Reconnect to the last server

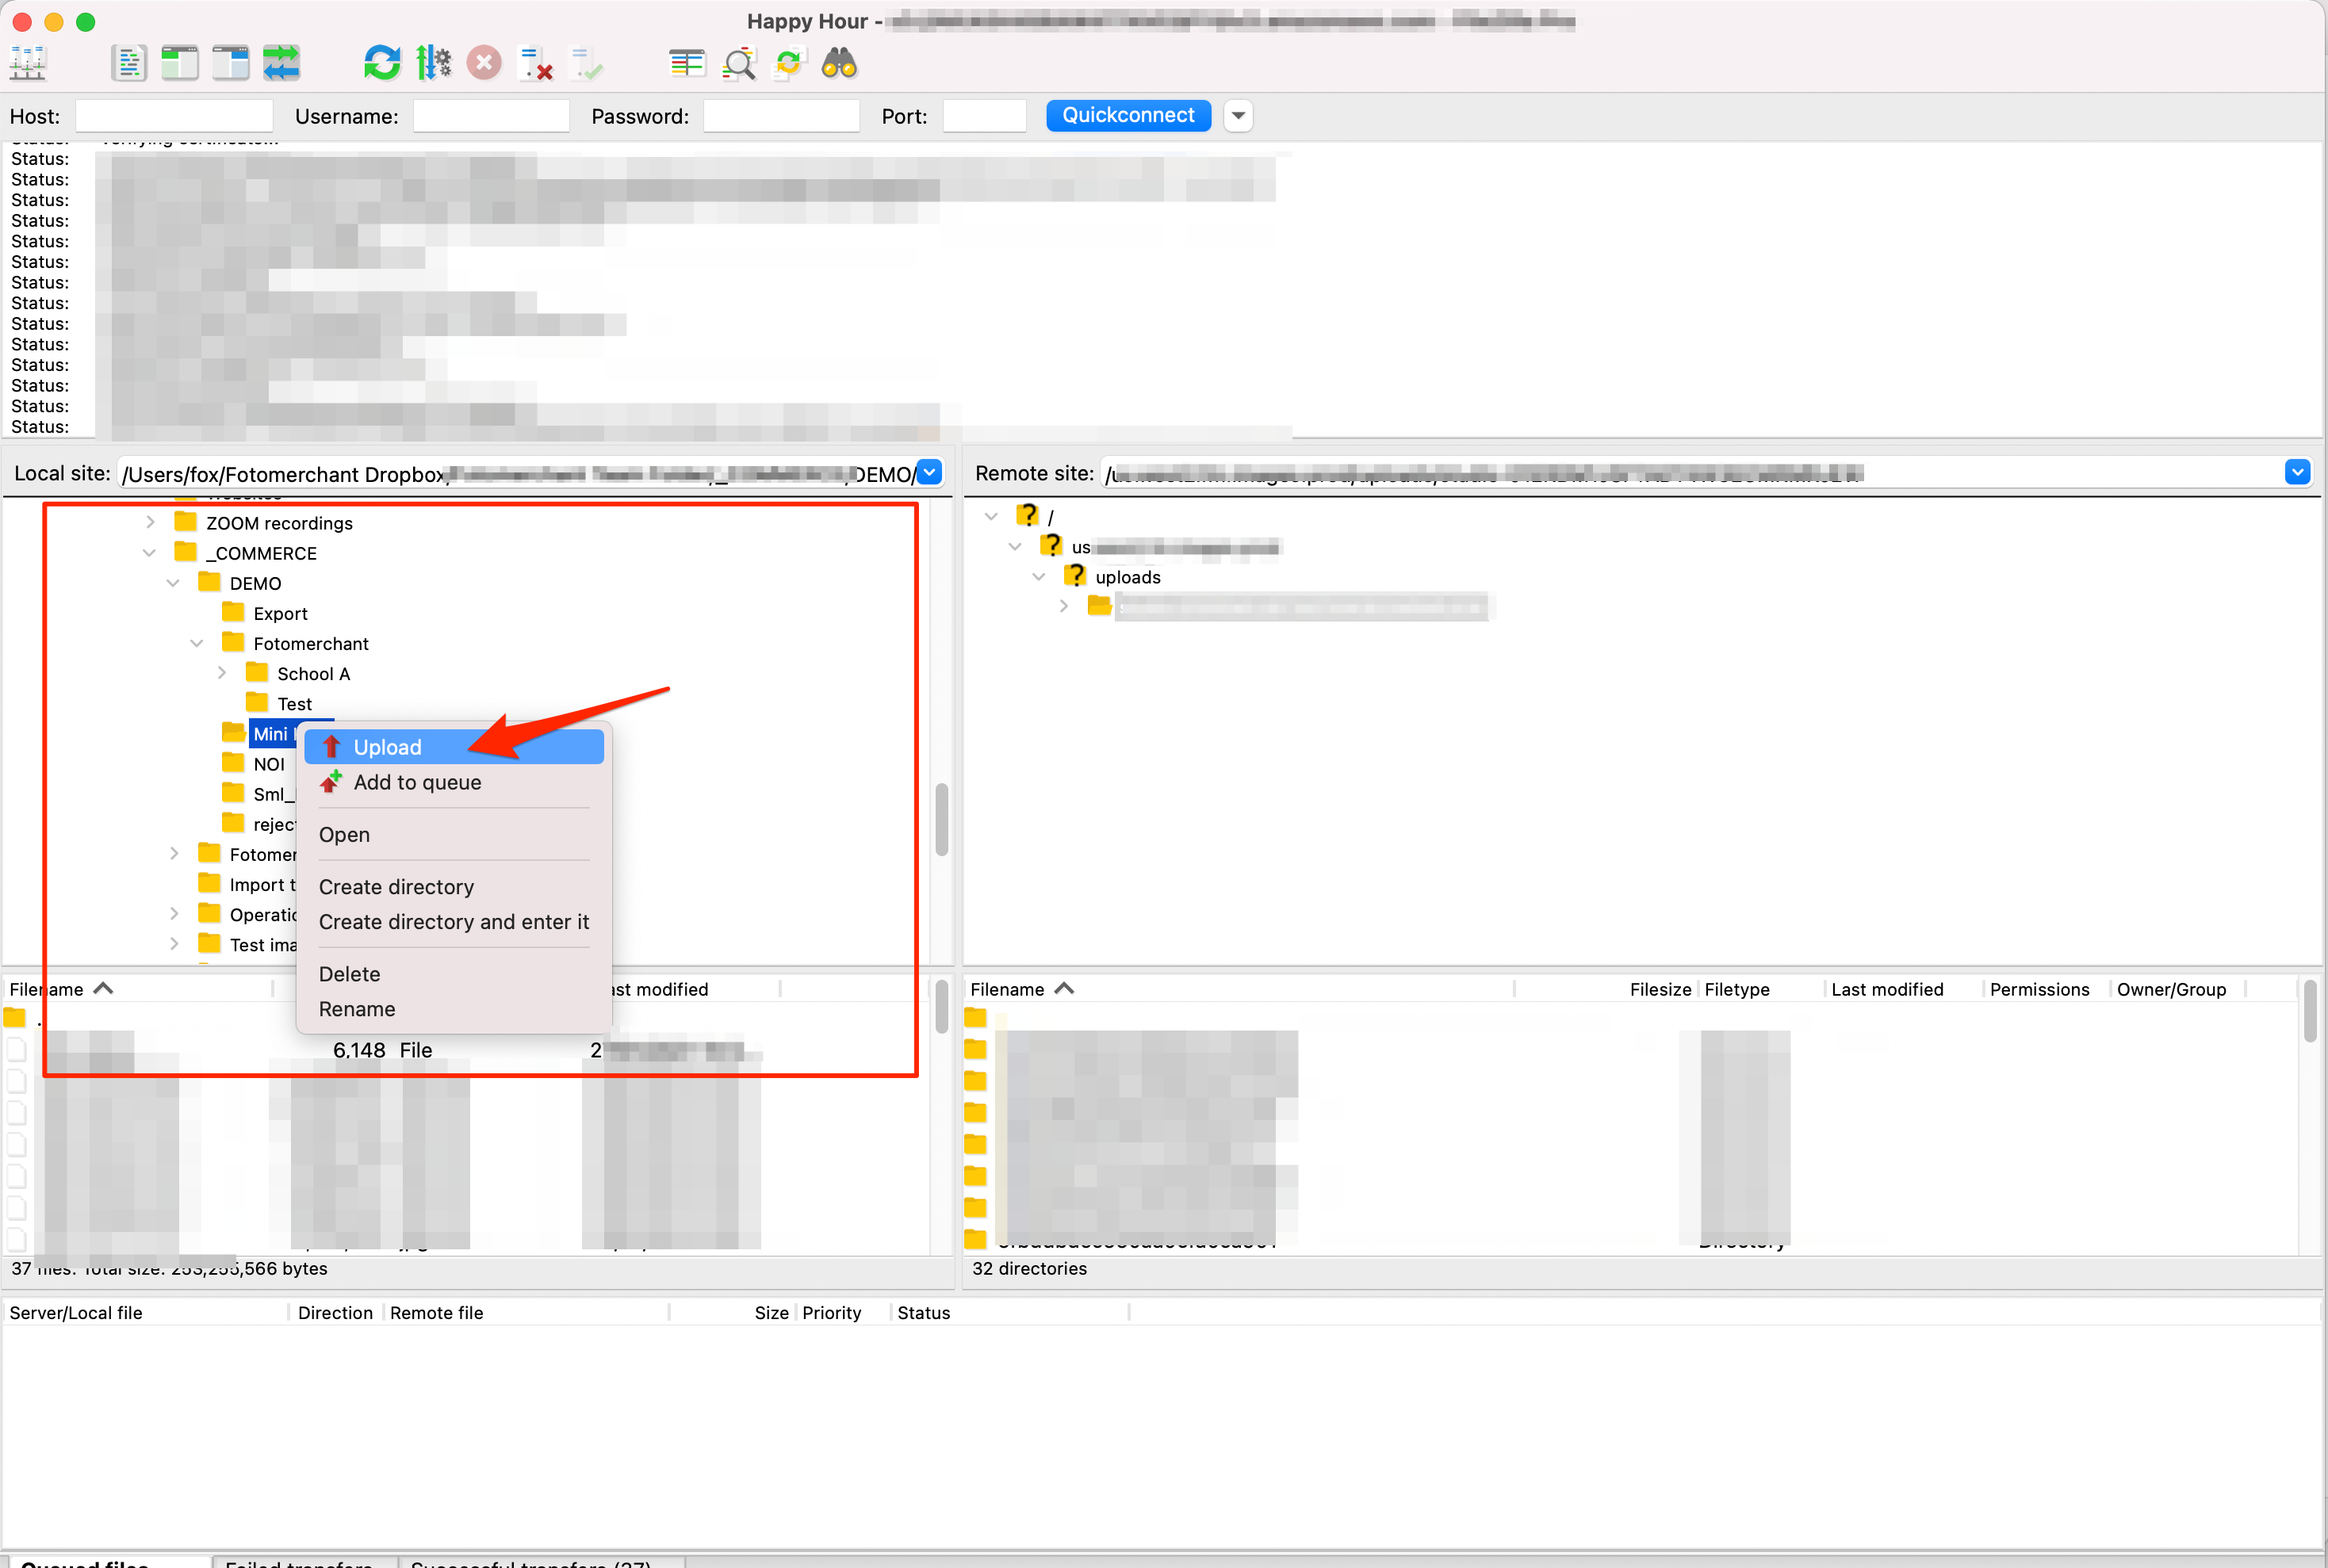coord(587,63)
